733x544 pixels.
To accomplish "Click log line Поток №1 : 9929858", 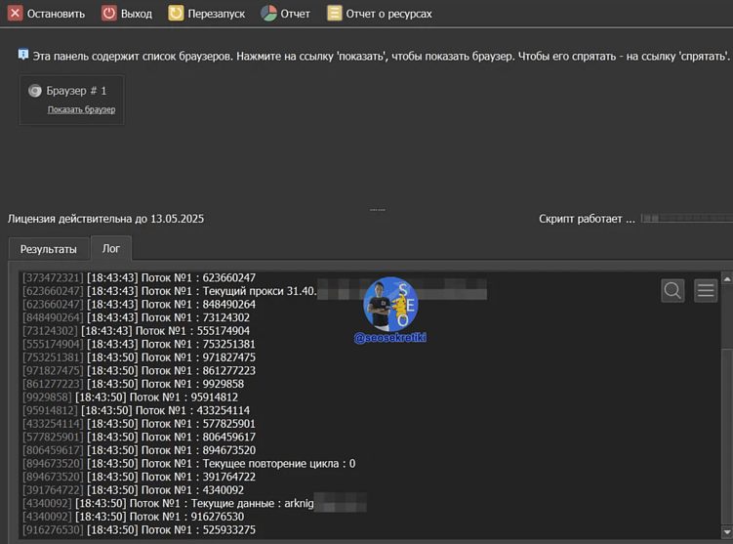I will pyautogui.click(x=134, y=384).
